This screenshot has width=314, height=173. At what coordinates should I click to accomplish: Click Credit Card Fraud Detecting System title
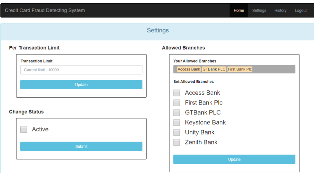coord(45,10)
